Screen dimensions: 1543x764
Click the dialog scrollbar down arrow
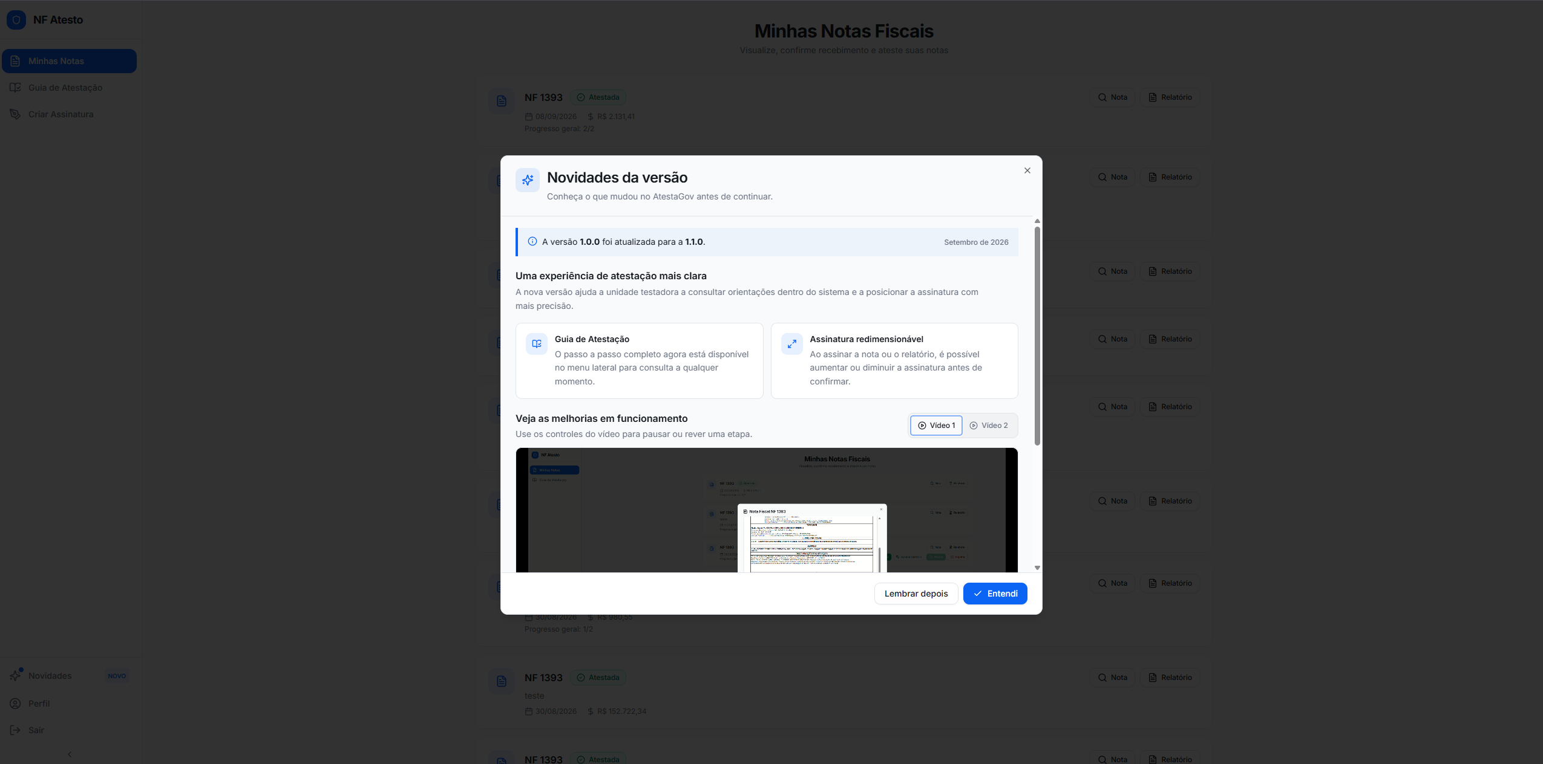1037,568
